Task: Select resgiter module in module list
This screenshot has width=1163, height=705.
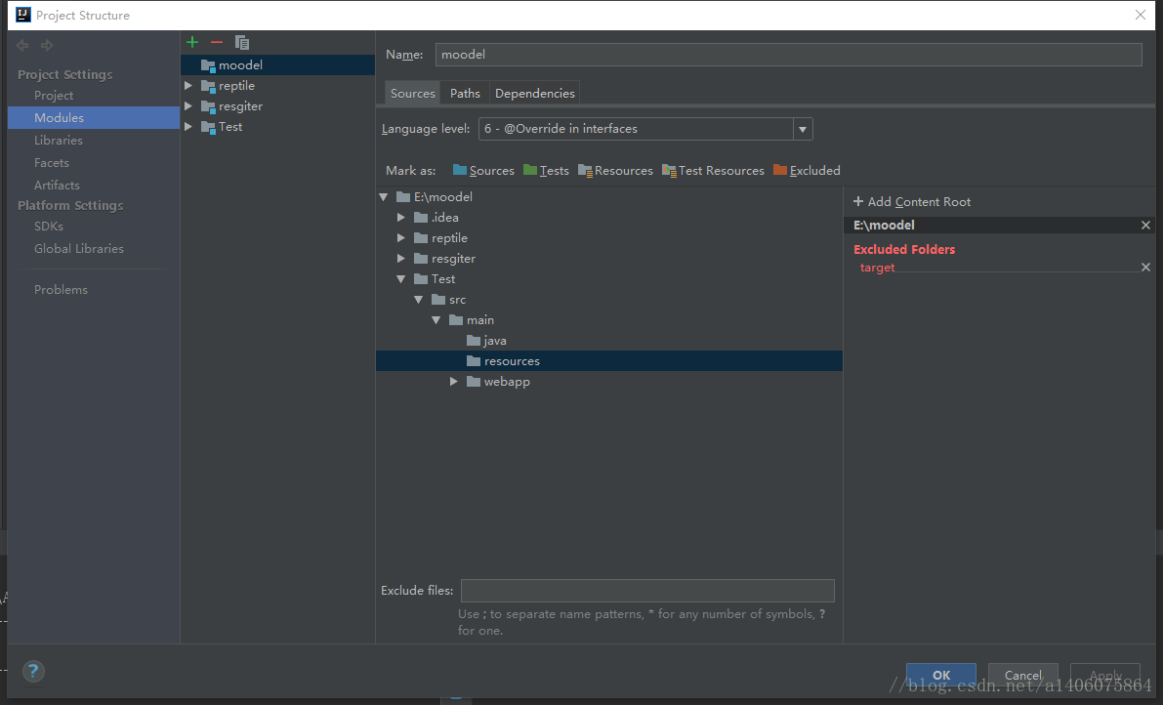Action: click(240, 106)
